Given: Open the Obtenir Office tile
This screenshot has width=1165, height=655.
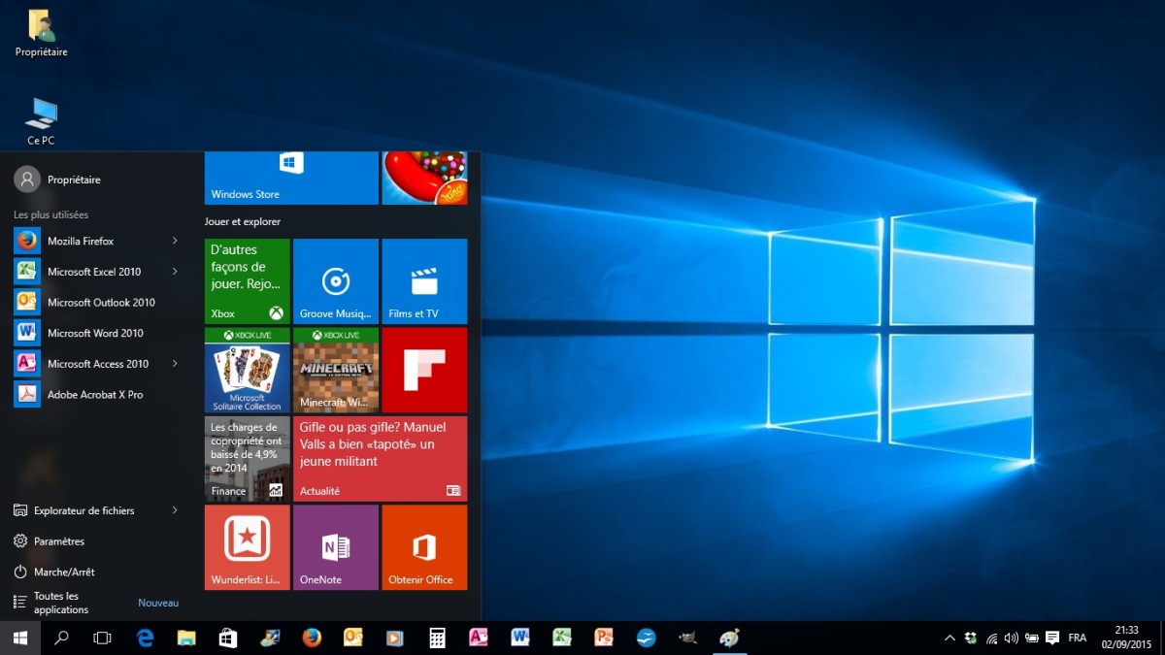Looking at the screenshot, I should click(x=424, y=547).
